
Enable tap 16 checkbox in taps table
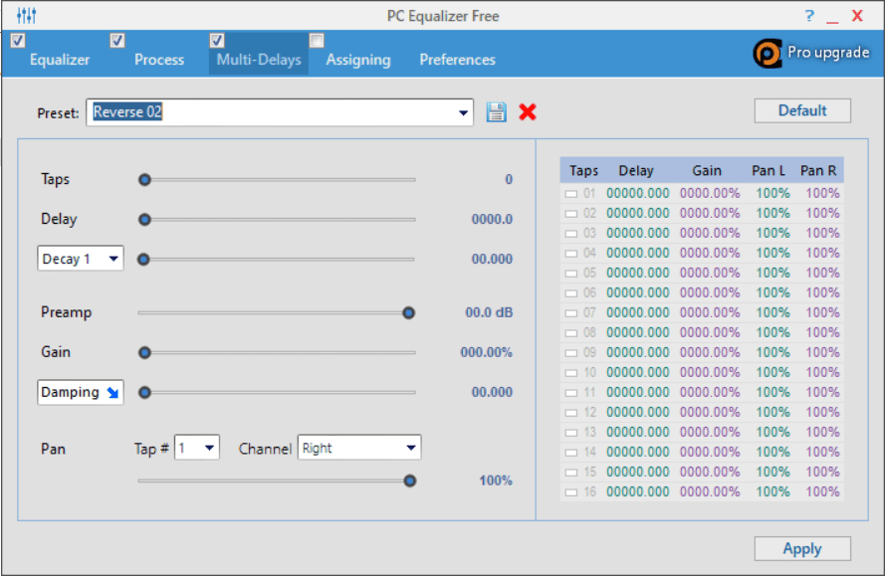click(571, 492)
